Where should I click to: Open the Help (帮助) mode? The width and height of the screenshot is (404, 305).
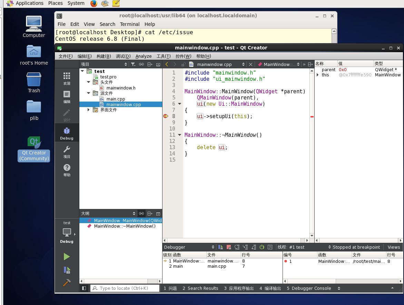pos(67,170)
